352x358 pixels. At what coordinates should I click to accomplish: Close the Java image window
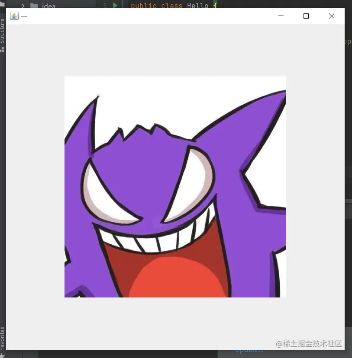tap(331, 16)
